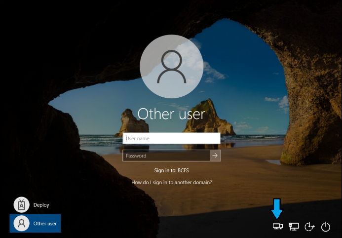Click the large profile picture circle
This screenshot has height=238, width=342.
click(x=171, y=65)
